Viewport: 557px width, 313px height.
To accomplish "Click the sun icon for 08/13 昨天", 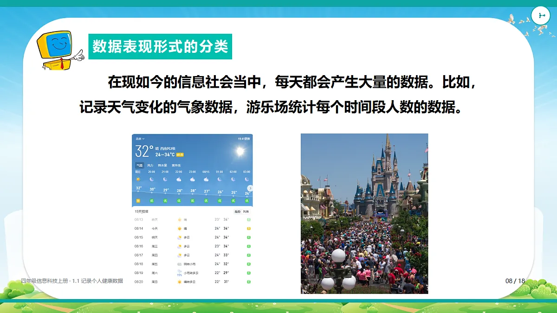I will pos(179,220).
